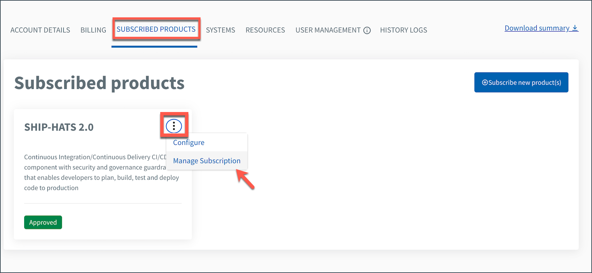Image resolution: width=592 pixels, height=273 pixels.
Task: Click the User Management info icon
Action: 367,31
